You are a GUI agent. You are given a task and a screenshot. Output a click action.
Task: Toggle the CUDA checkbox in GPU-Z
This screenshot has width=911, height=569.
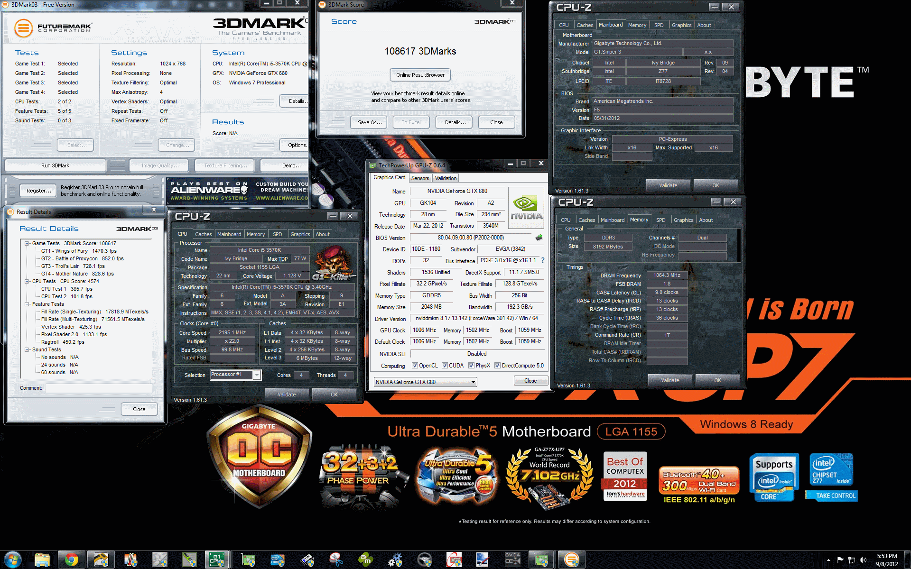click(x=445, y=366)
